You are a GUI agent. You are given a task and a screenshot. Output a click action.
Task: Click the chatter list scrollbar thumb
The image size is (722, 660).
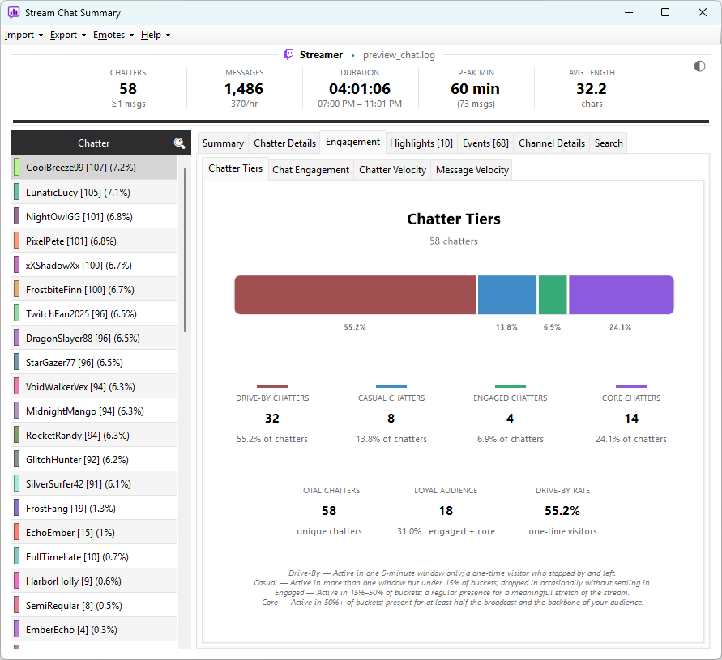[185, 250]
